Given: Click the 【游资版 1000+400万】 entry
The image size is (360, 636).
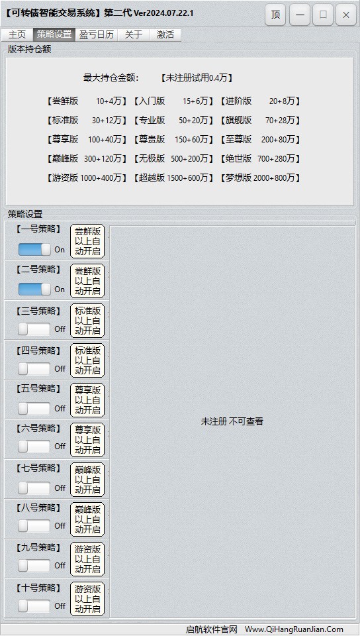Looking at the screenshot, I should 86,178.
